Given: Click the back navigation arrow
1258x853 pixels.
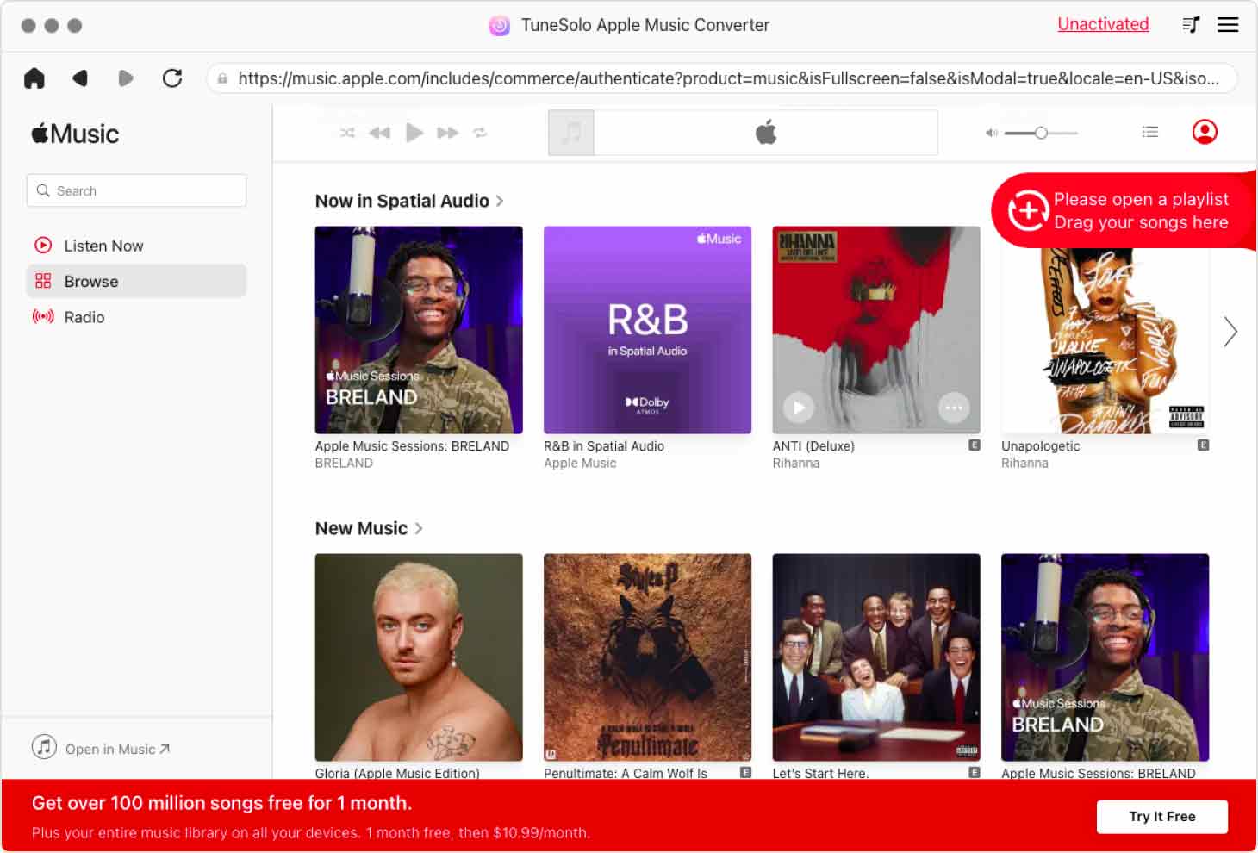Looking at the screenshot, I should [x=80, y=78].
